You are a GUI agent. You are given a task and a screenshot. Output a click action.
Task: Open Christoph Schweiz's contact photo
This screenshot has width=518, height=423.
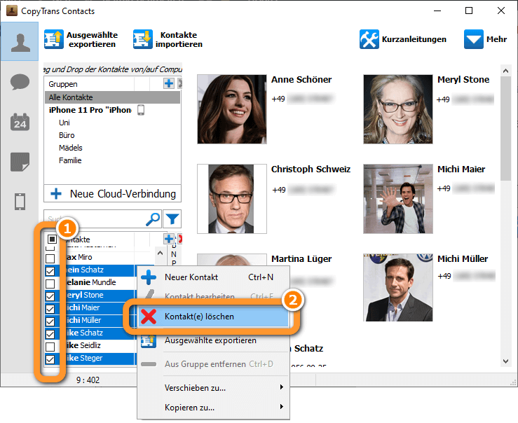(x=232, y=199)
